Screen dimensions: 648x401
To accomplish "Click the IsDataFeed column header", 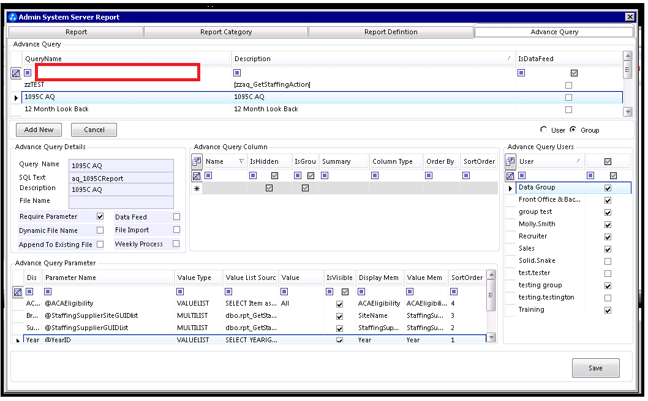I will [x=568, y=59].
